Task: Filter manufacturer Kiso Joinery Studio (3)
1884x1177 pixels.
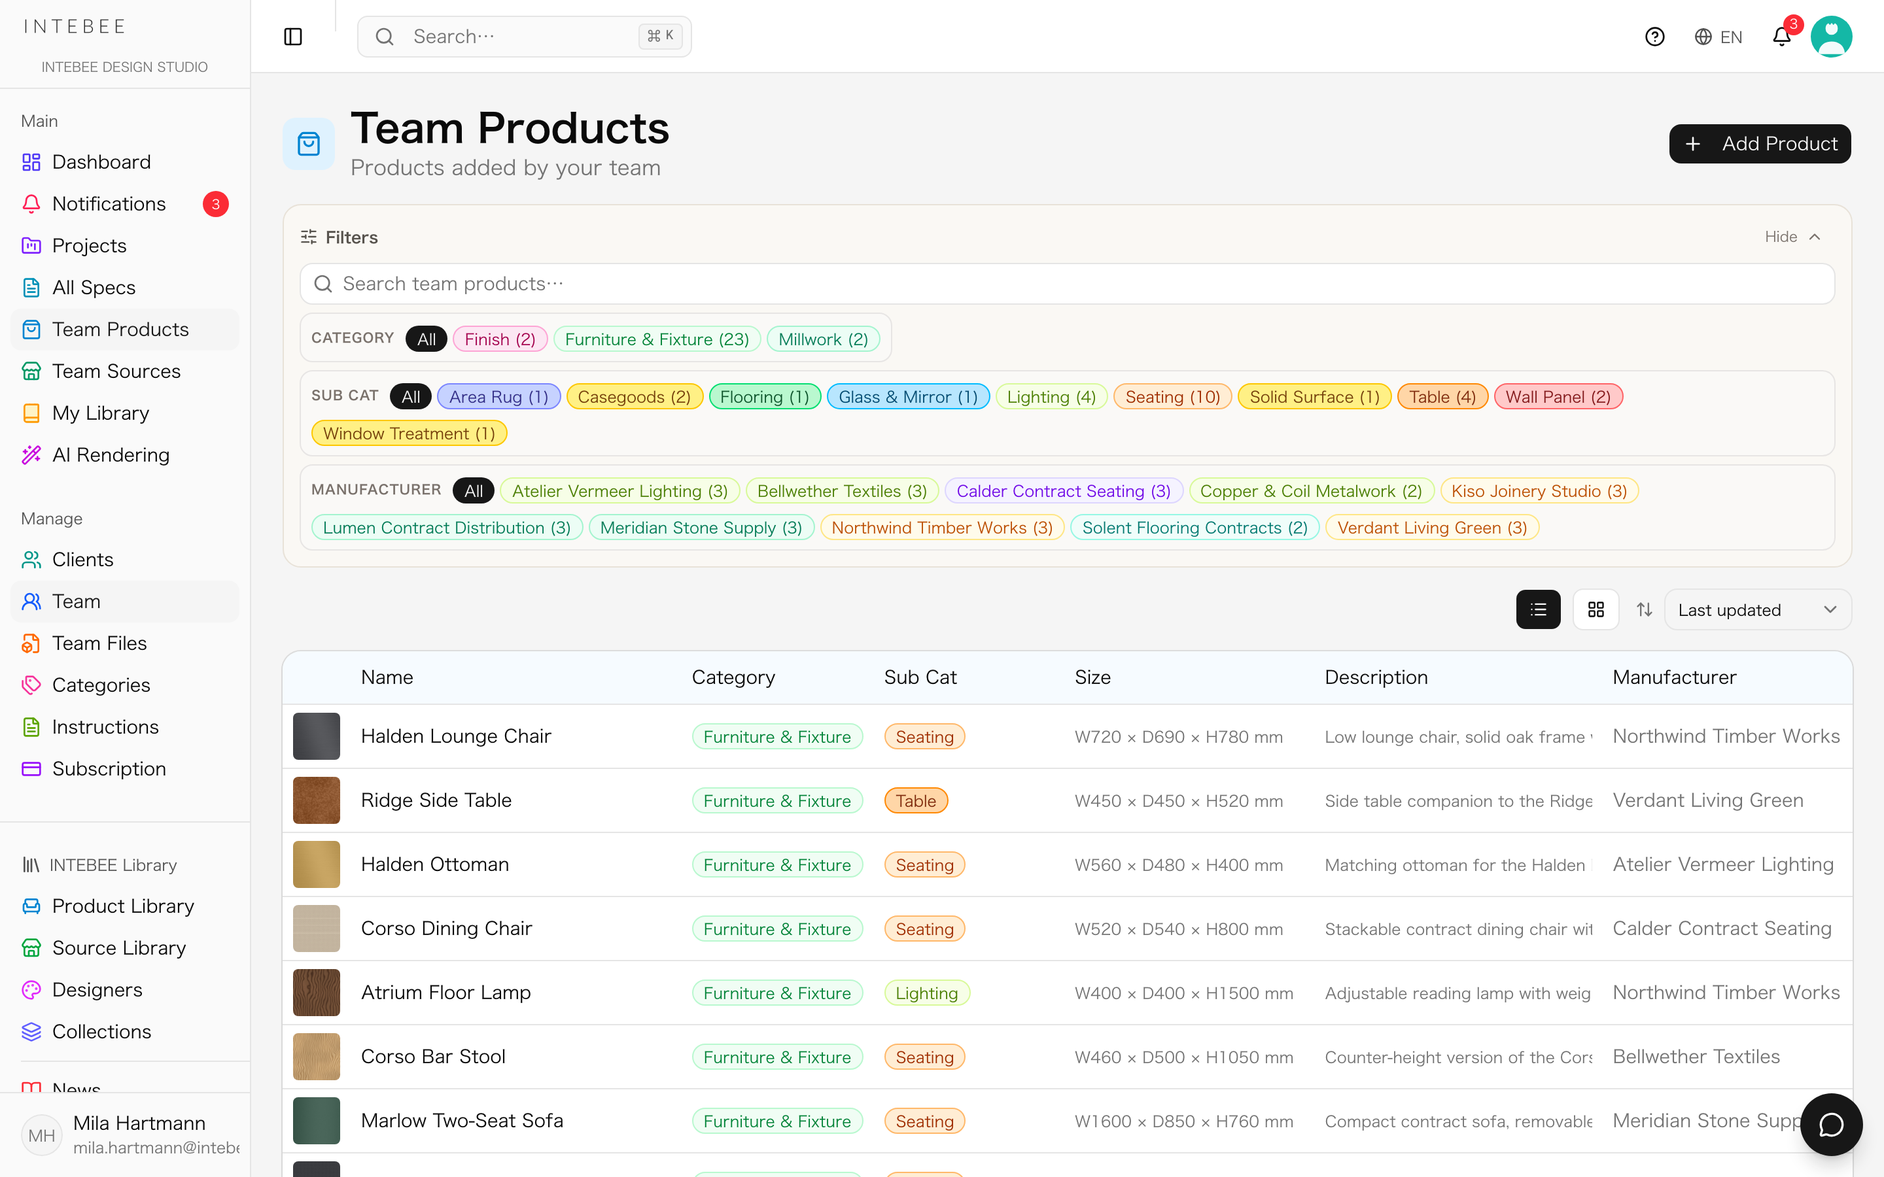Action: pyautogui.click(x=1539, y=490)
